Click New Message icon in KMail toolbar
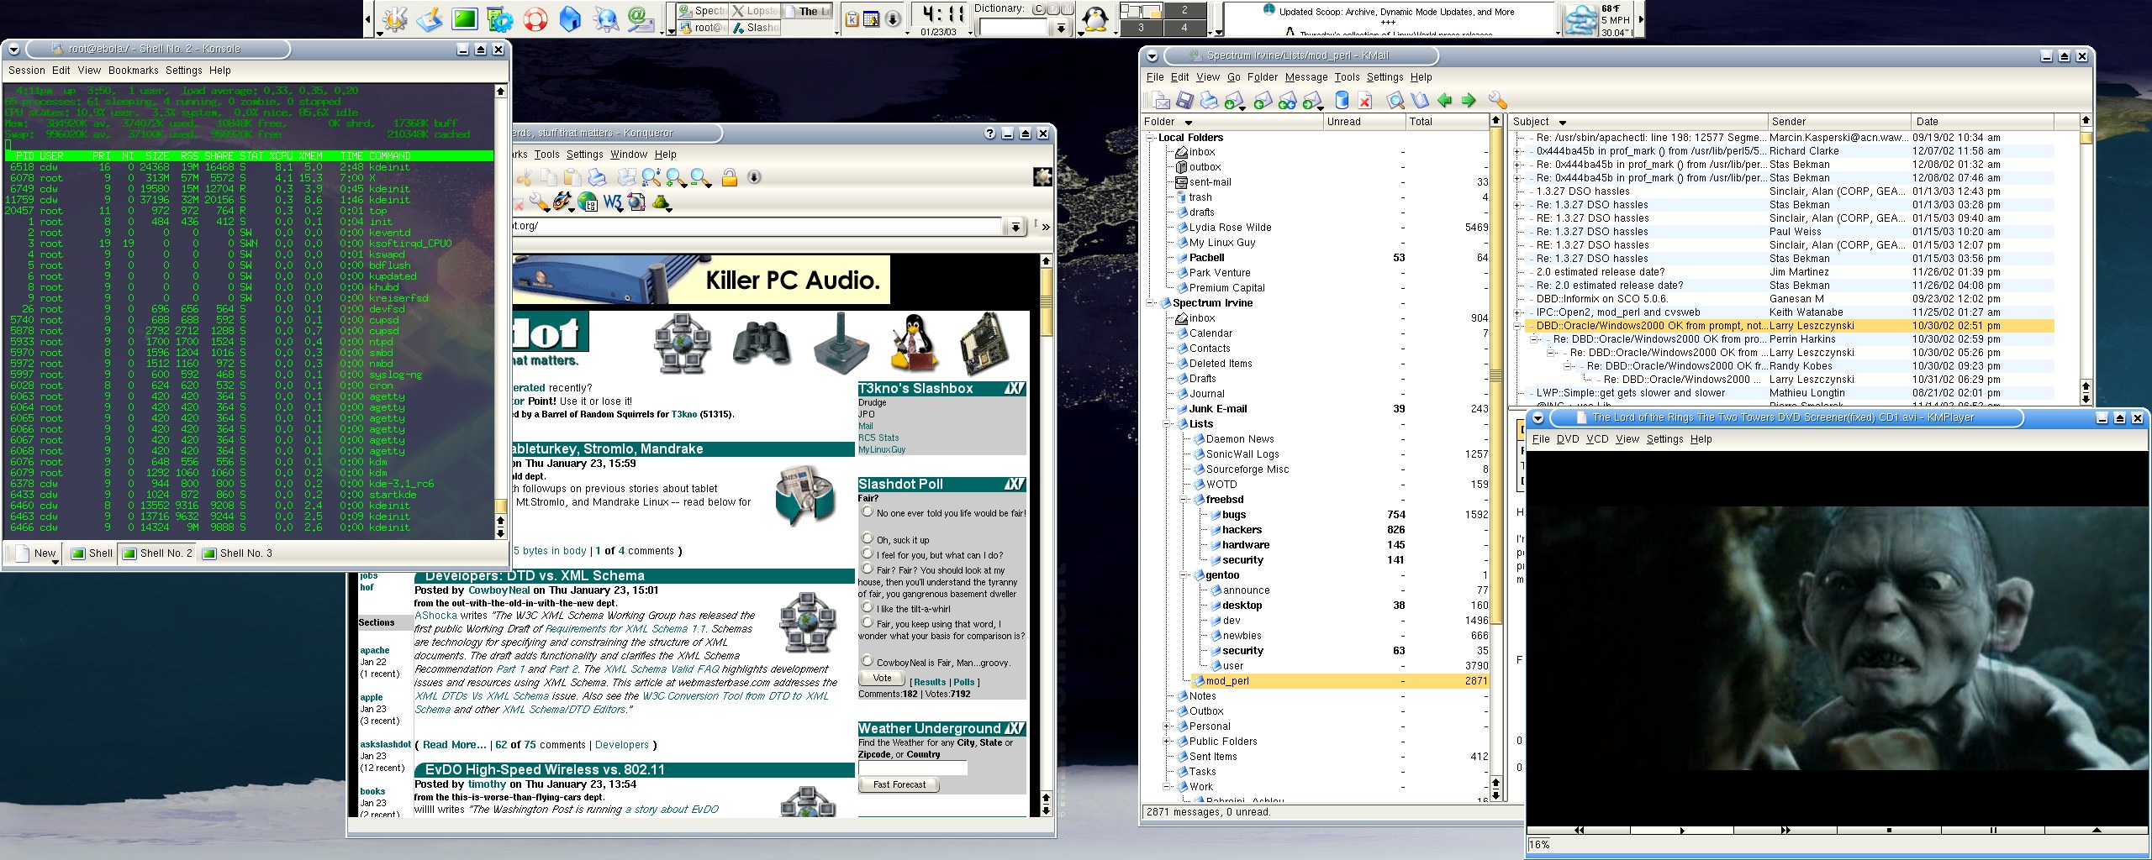This screenshot has width=2152, height=860. pyautogui.click(x=1161, y=101)
